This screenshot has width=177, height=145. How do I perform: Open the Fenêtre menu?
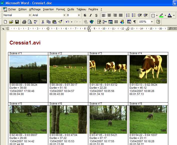[93, 9]
